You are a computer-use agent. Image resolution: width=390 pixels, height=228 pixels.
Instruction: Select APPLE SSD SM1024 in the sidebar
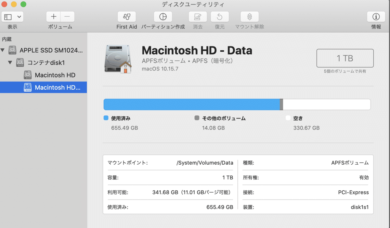click(43, 50)
